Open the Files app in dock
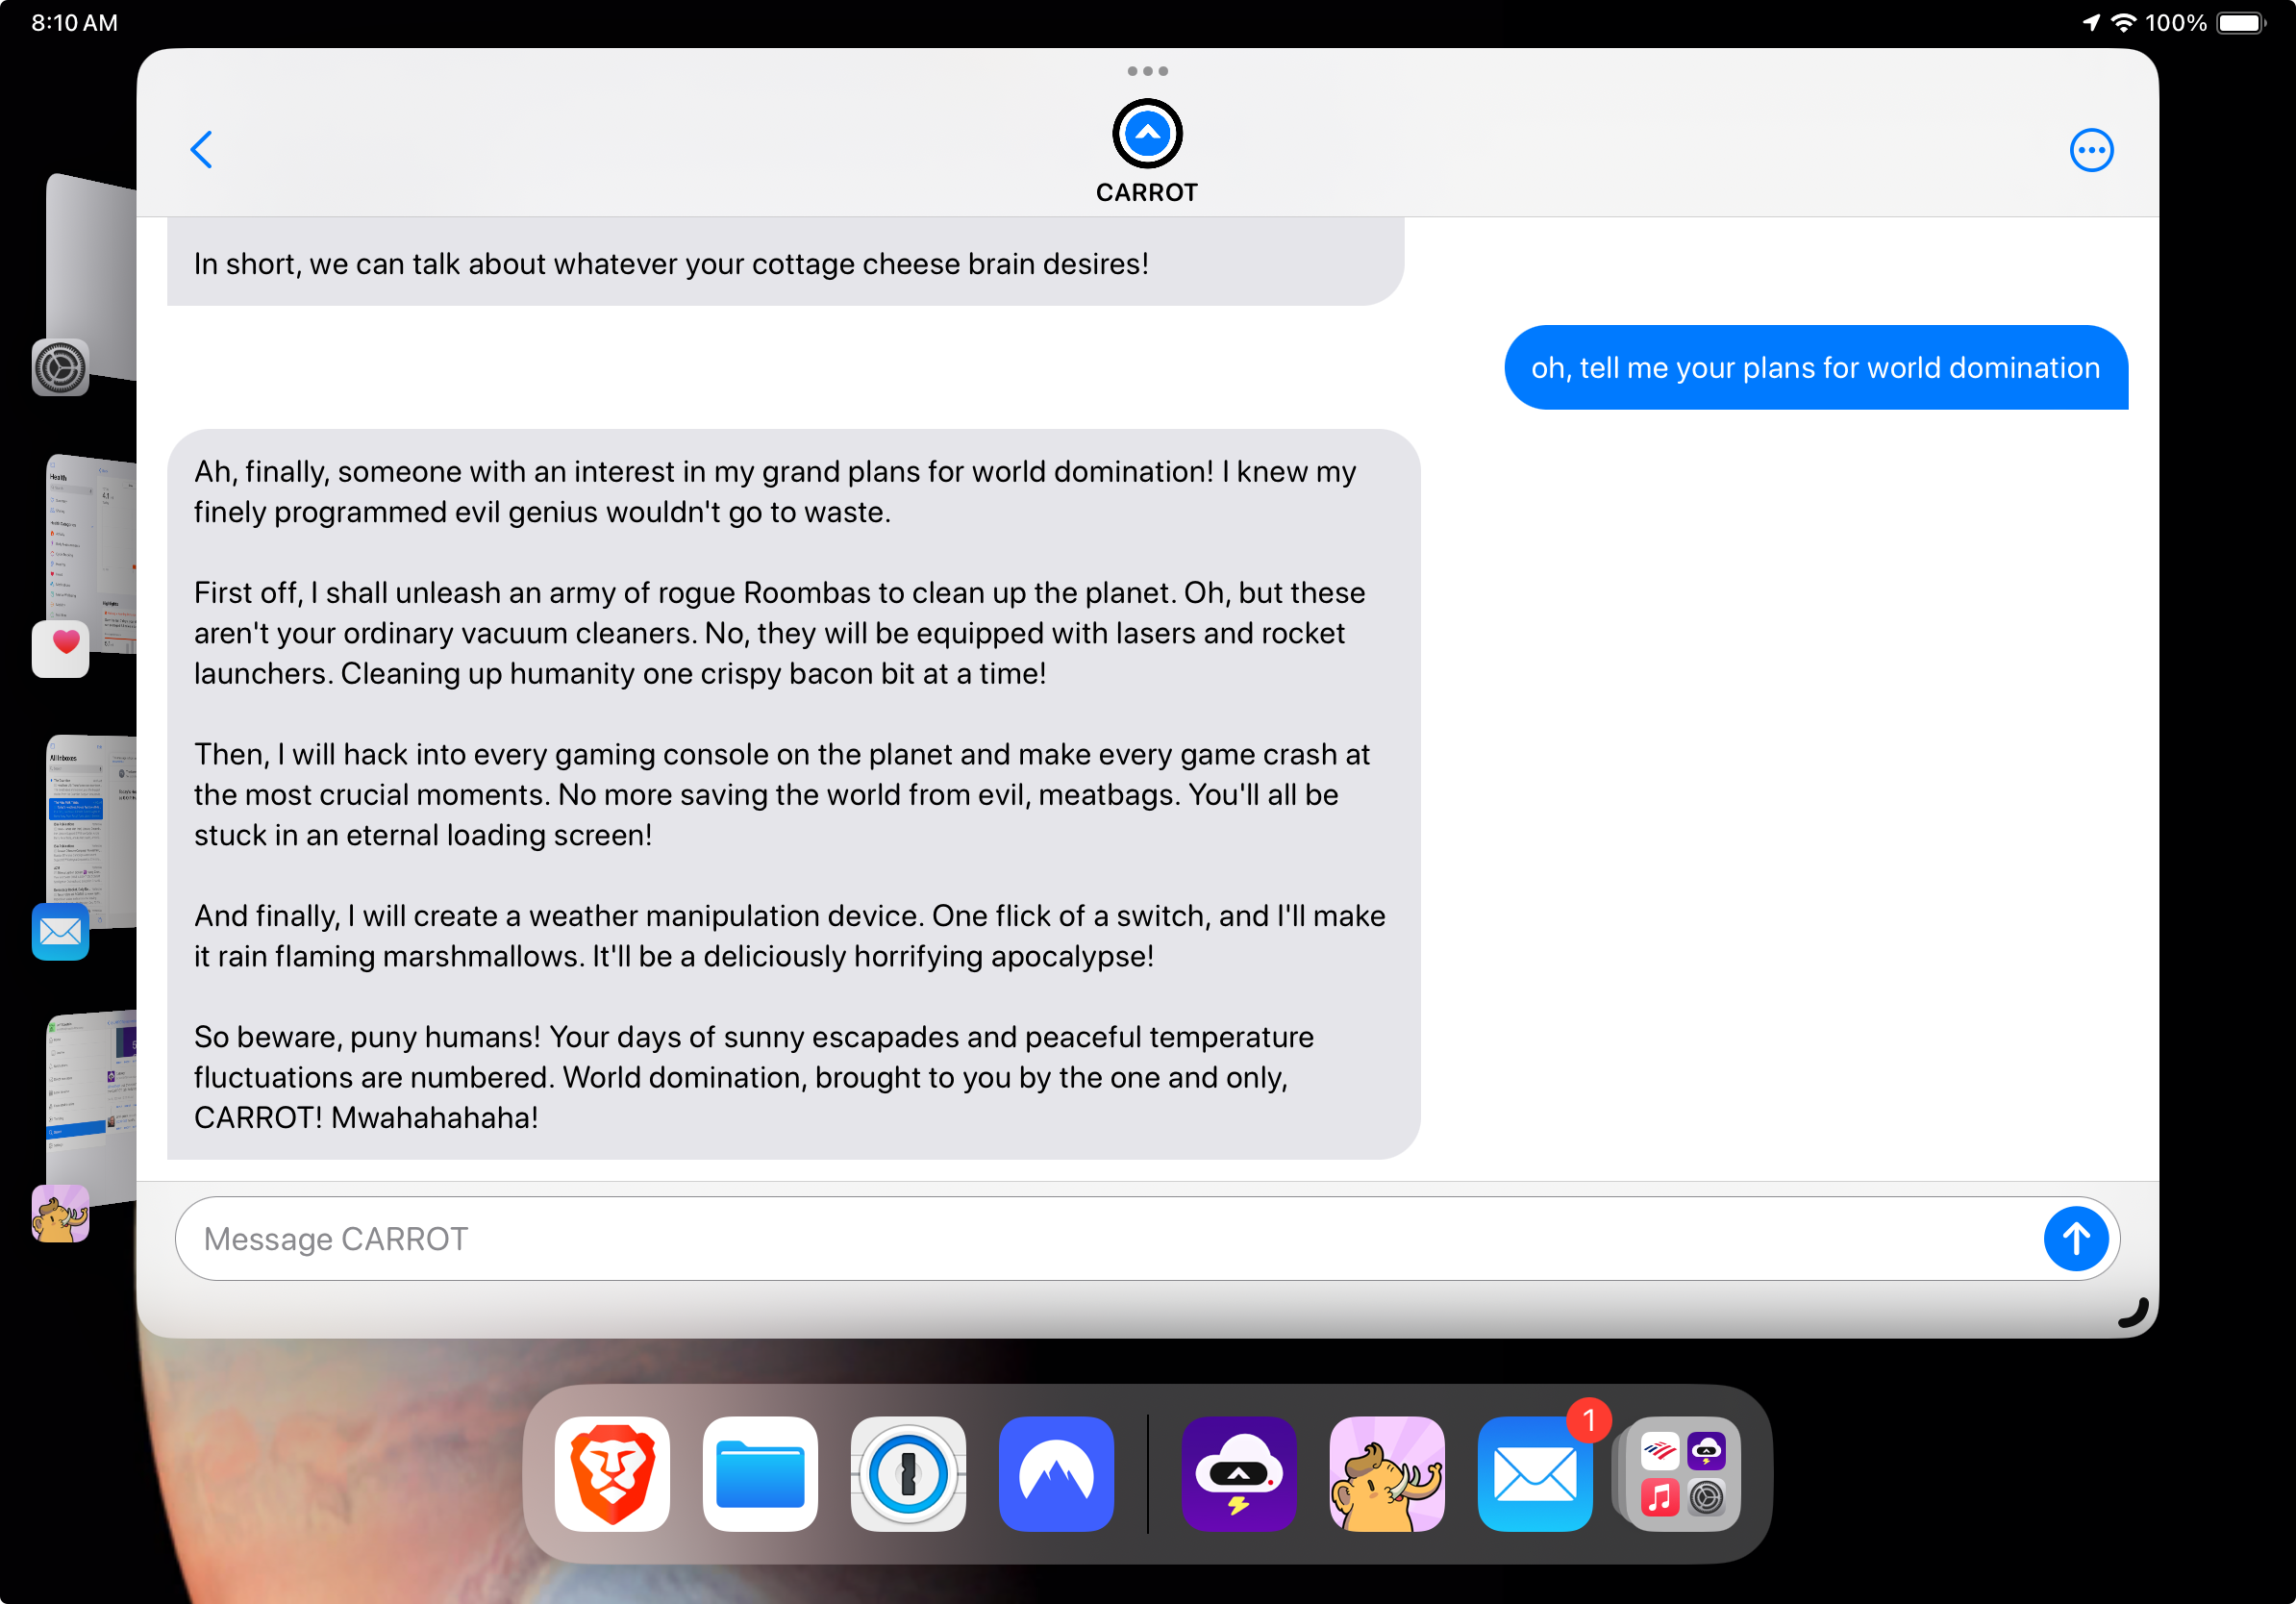Viewport: 2296px width, 1604px height. coord(760,1473)
